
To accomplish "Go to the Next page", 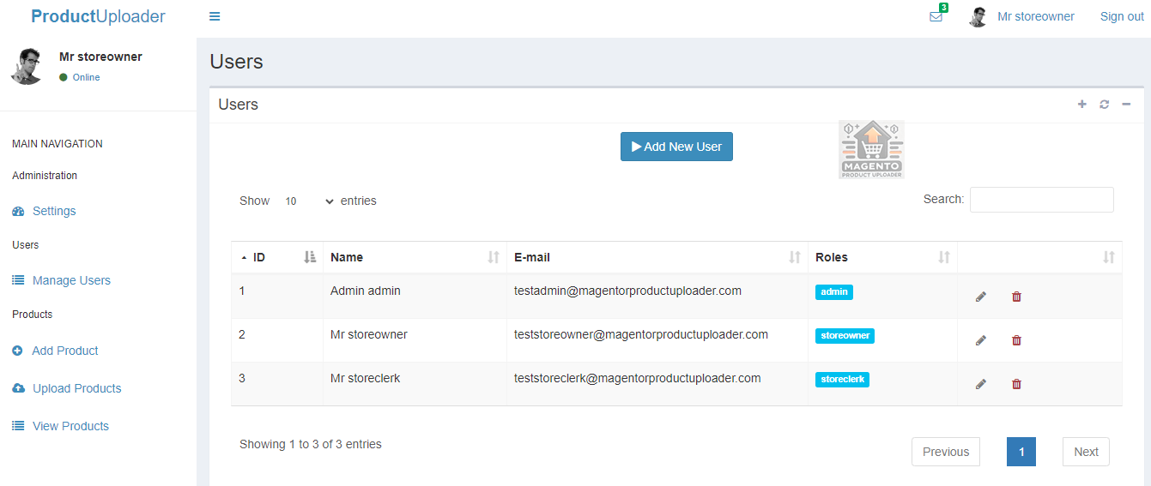I will (1086, 452).
